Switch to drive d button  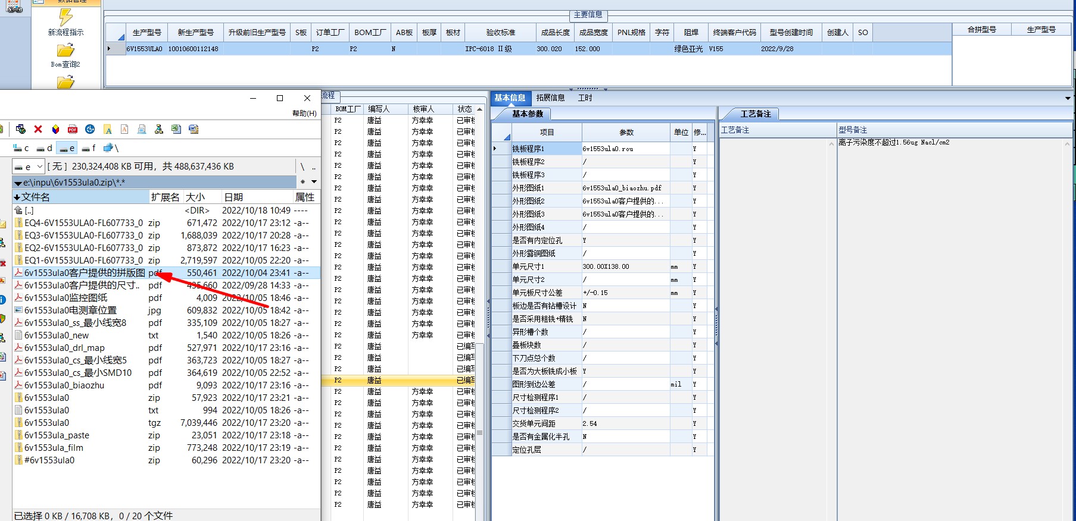tap(44, 148)
